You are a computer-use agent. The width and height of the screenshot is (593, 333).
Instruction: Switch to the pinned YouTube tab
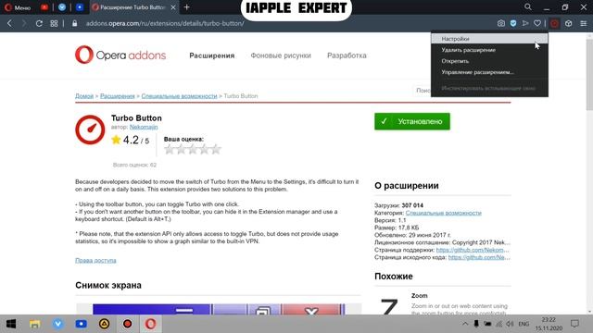44,7
